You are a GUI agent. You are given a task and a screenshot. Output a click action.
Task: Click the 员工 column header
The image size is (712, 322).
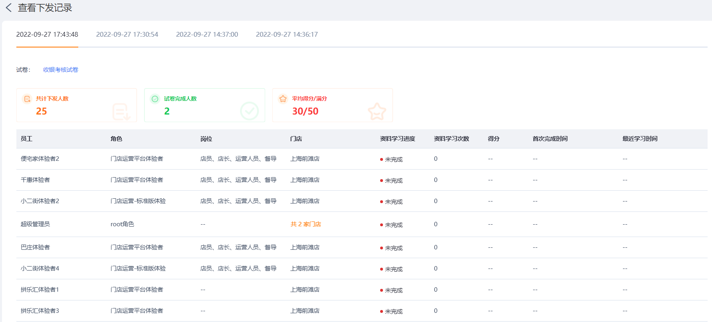pos(26,139)
